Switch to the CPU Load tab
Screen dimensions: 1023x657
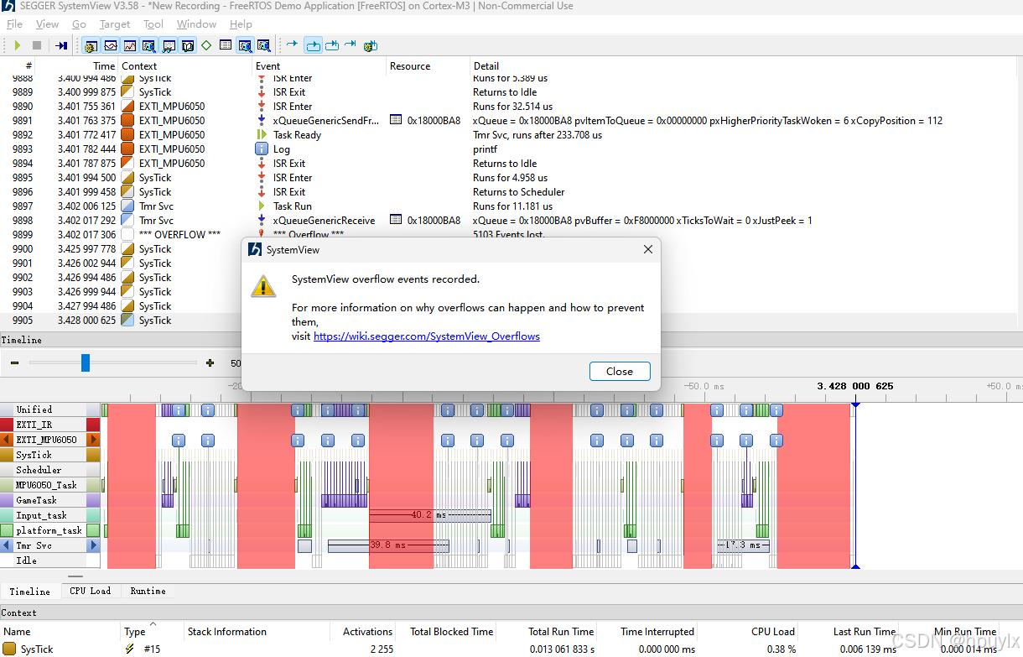pyautogui.click(x=90, y=591)
